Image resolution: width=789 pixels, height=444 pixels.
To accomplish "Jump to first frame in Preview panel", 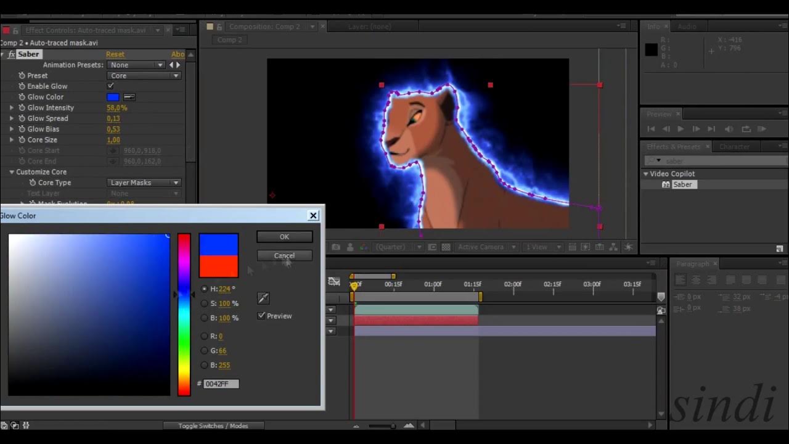I will [651, 129].
